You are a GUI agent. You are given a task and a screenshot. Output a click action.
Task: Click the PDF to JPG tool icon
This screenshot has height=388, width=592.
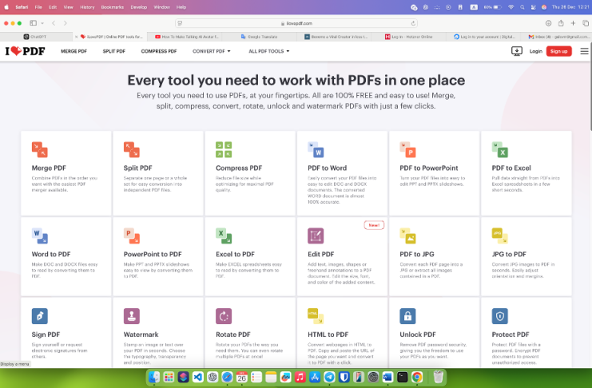(407, 236)
